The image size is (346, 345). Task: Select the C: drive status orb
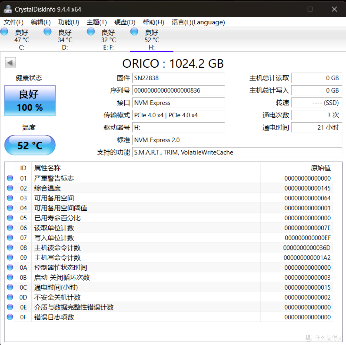coord(4,32)
